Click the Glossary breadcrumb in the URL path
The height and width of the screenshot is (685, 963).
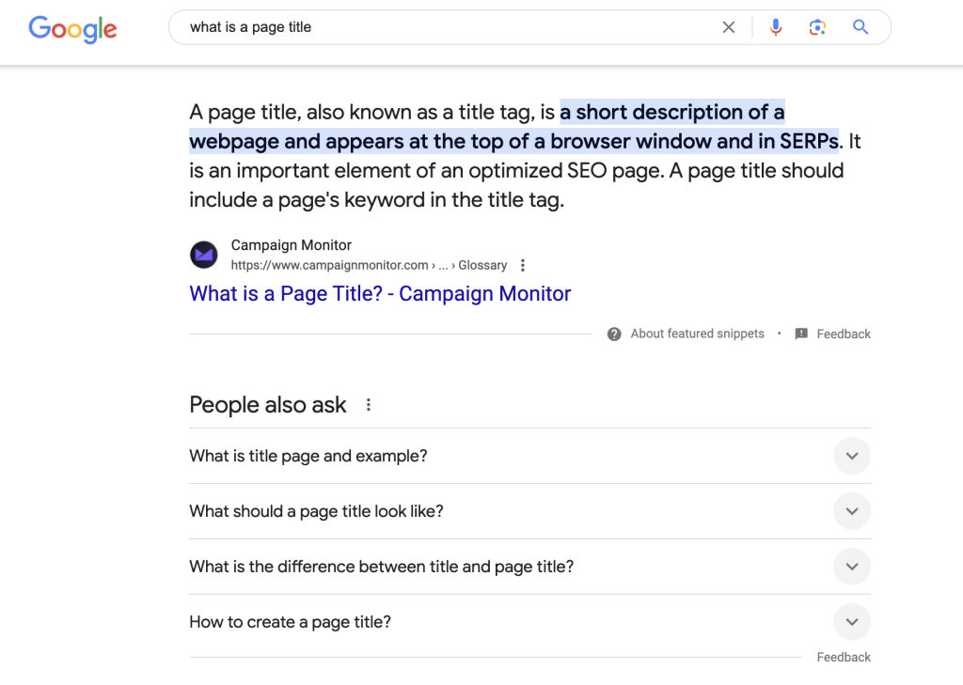click(482, 265)
